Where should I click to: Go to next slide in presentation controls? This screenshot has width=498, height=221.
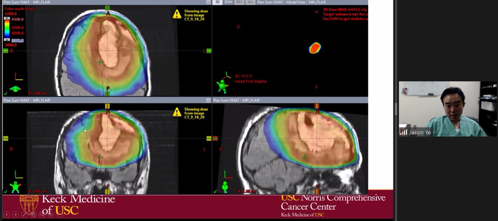[x=15, y=215]
